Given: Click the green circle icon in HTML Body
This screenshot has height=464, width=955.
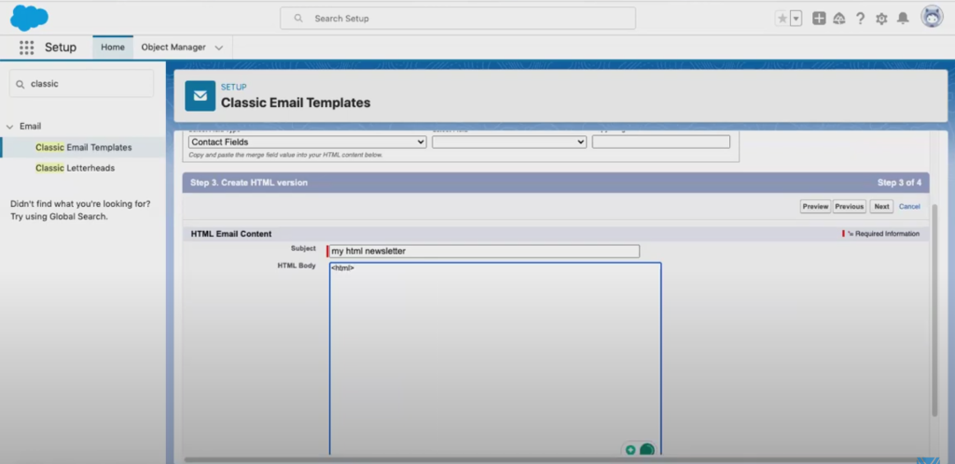Looking at the screenshot, I should point(647,450).
